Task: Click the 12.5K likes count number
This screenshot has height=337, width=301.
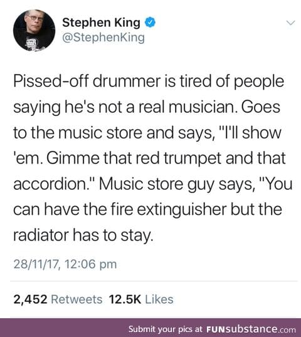Action: [125, 299]
